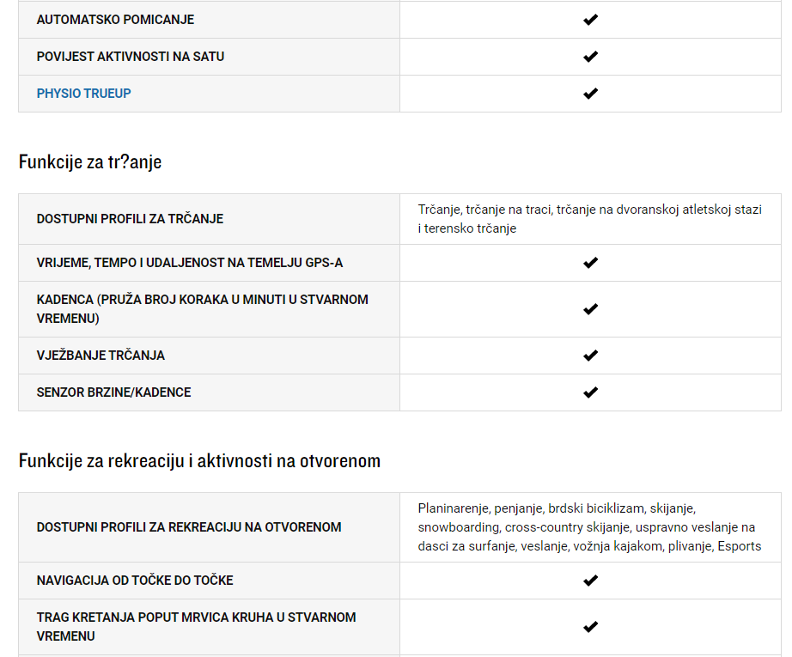Image resolution: width=792 pixels, height=657 pixels.
Task: Select 'Dostupni profili za rekreaciju na otvorenom' label
Action: tap(189, 527)
